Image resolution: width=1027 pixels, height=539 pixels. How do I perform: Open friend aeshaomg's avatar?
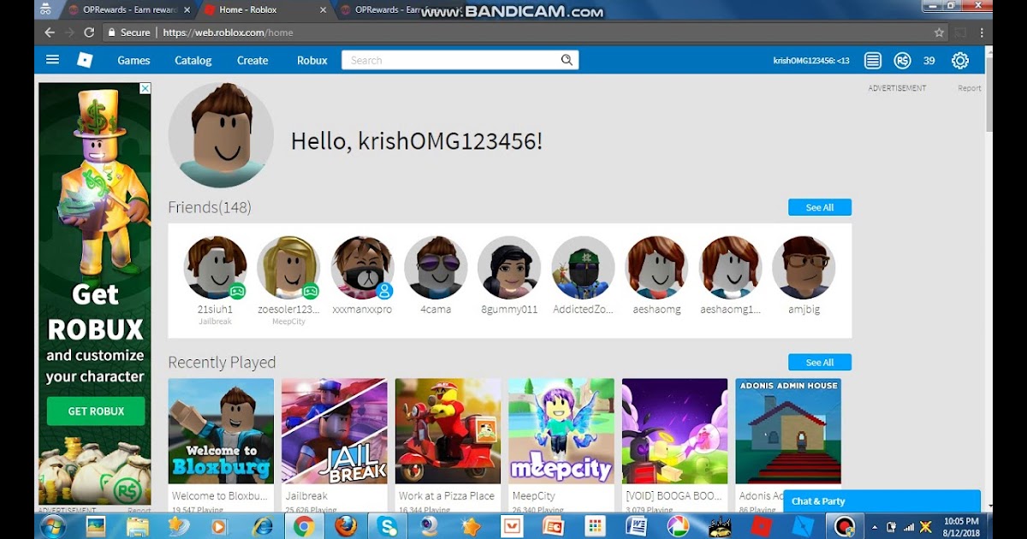pos(656,268)
